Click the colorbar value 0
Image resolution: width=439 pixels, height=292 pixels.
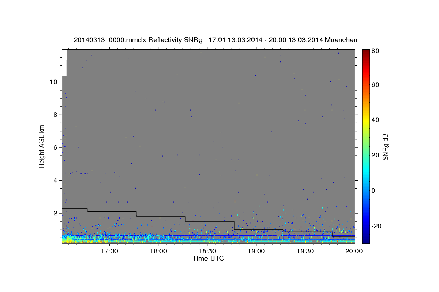374,191
